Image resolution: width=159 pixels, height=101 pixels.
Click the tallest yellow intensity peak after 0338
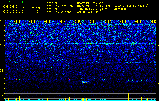tap(128, 97)
